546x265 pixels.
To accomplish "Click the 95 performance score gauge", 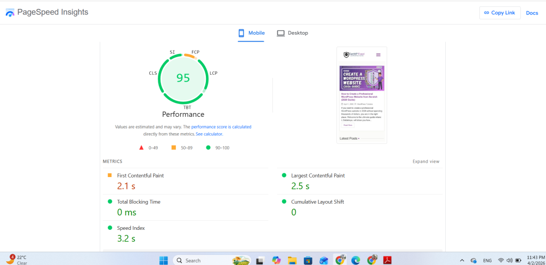I will coord(183,78).
